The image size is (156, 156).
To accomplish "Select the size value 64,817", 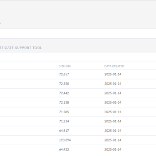I will [x=64, y=131].
